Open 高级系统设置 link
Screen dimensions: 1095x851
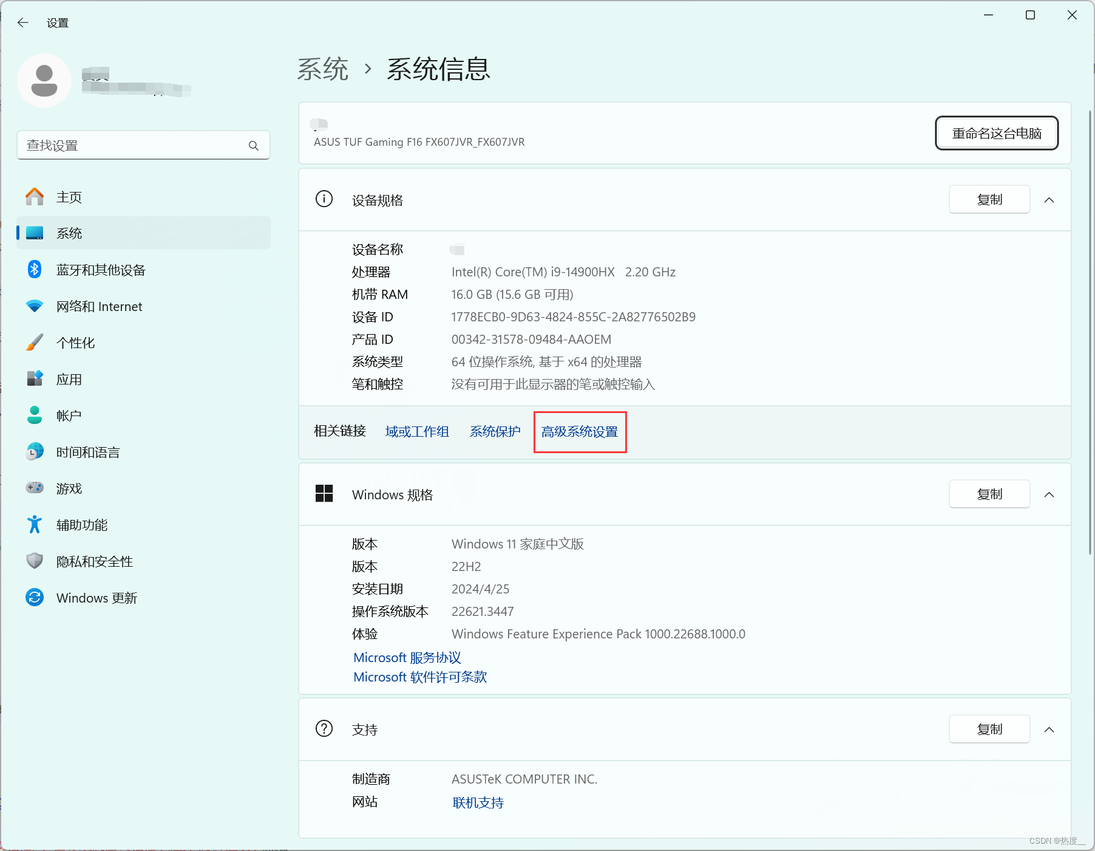[x=580, y=432]
